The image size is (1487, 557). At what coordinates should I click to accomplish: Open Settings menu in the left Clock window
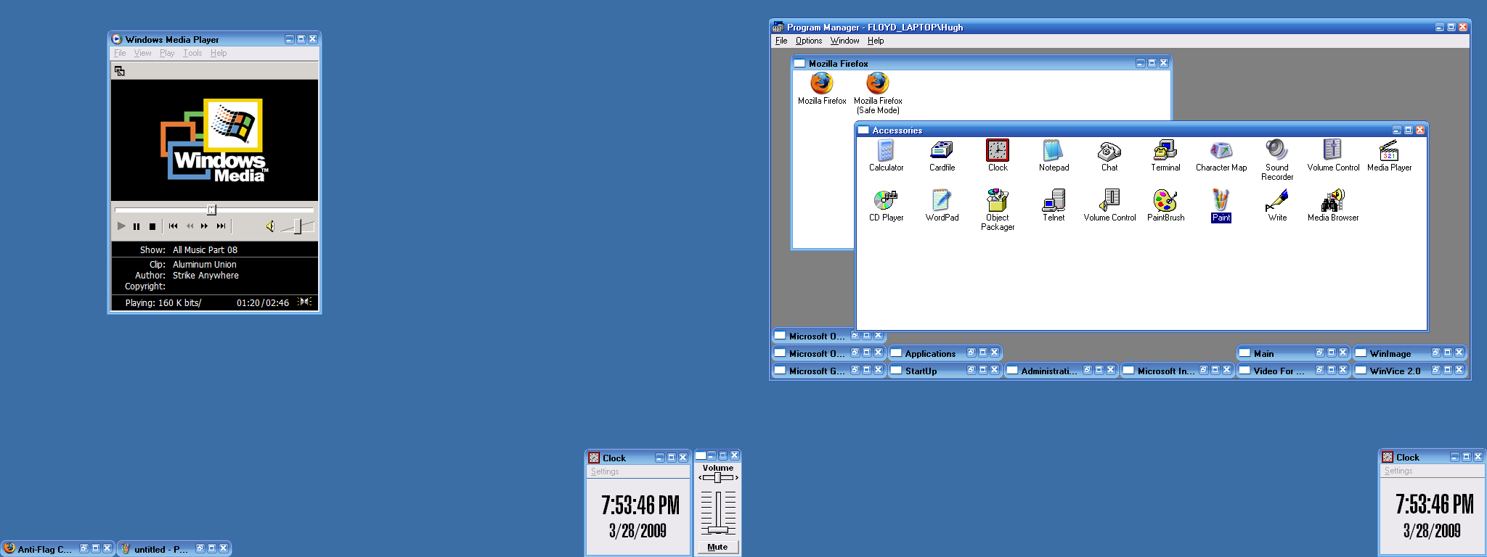[604, 471]
